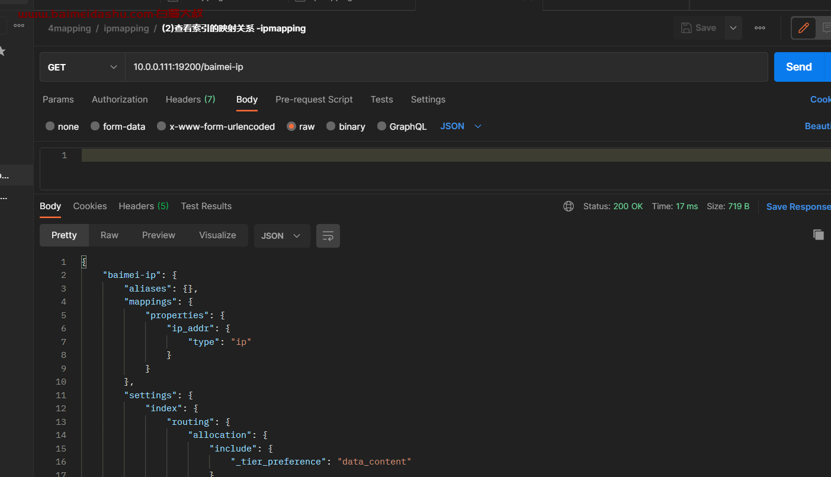Viewport: 831px width, 477px height.
Task: Select the pencil edit mode icon
Action: coord(804,28)
